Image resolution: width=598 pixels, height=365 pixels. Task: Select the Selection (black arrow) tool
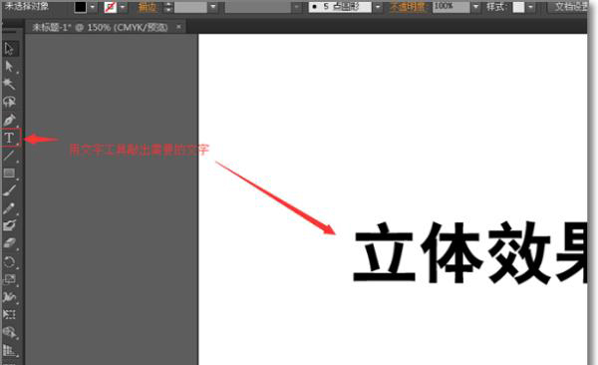tap(10, 49)
